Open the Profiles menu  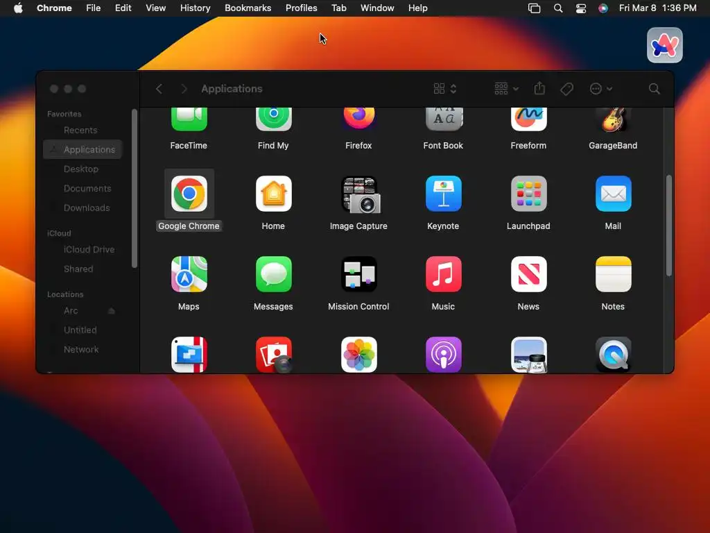click(x=301, y=8)
